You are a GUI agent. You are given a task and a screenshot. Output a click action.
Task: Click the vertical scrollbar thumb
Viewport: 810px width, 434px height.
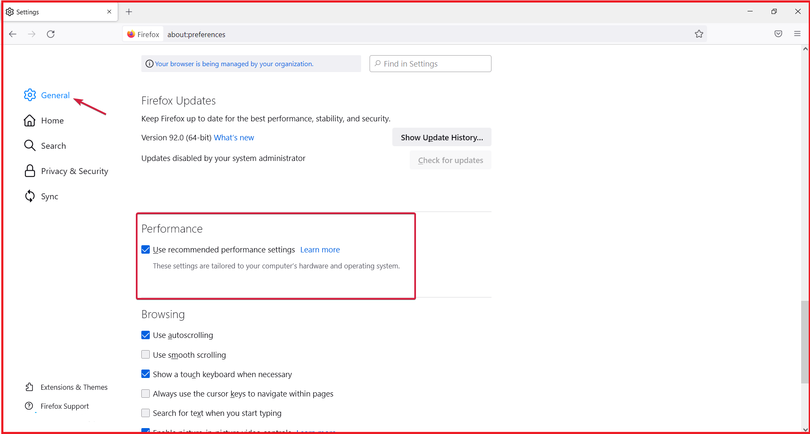pyautogui.click(x=805, y=342)
